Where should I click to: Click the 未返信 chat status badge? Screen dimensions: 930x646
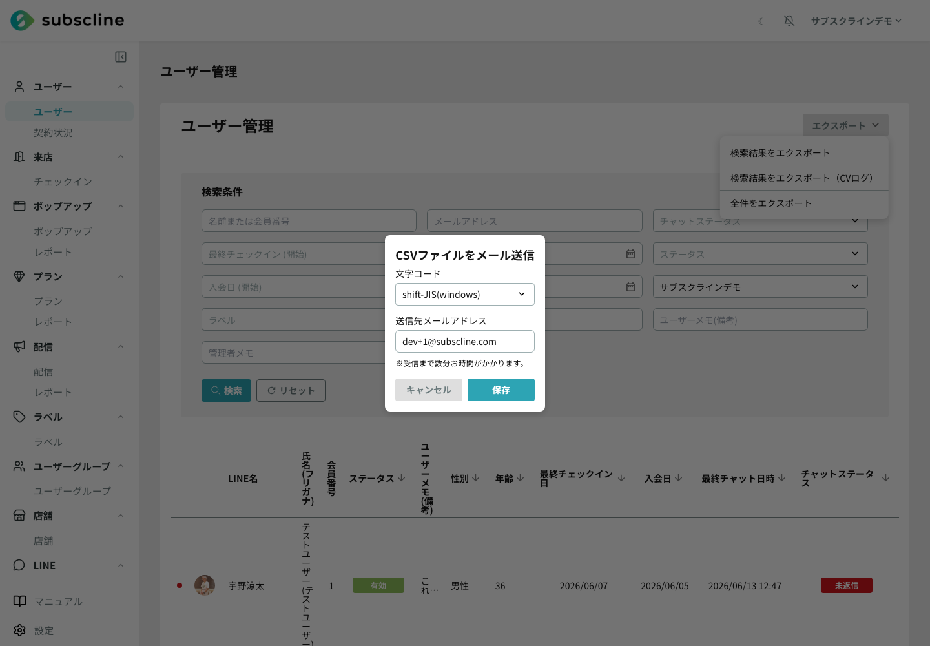pos(847,585)
